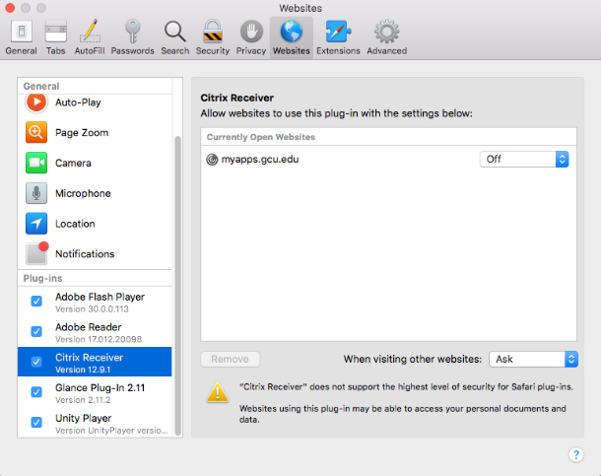The height and width of the screenshot is (476, 601).
Task: Select the Location arrow icon
Action: coord(36,224)
